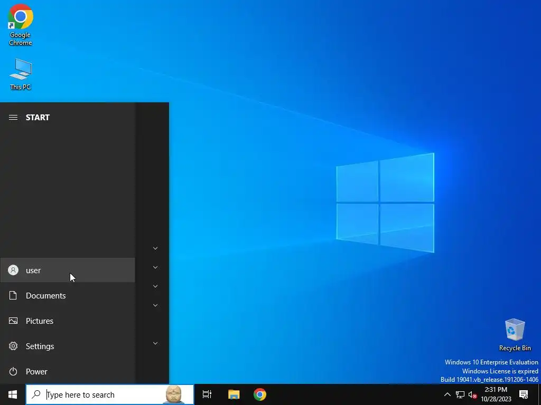Expand the chevron beside the user row
Screen dimensions: 541x405
coord(155,267)
